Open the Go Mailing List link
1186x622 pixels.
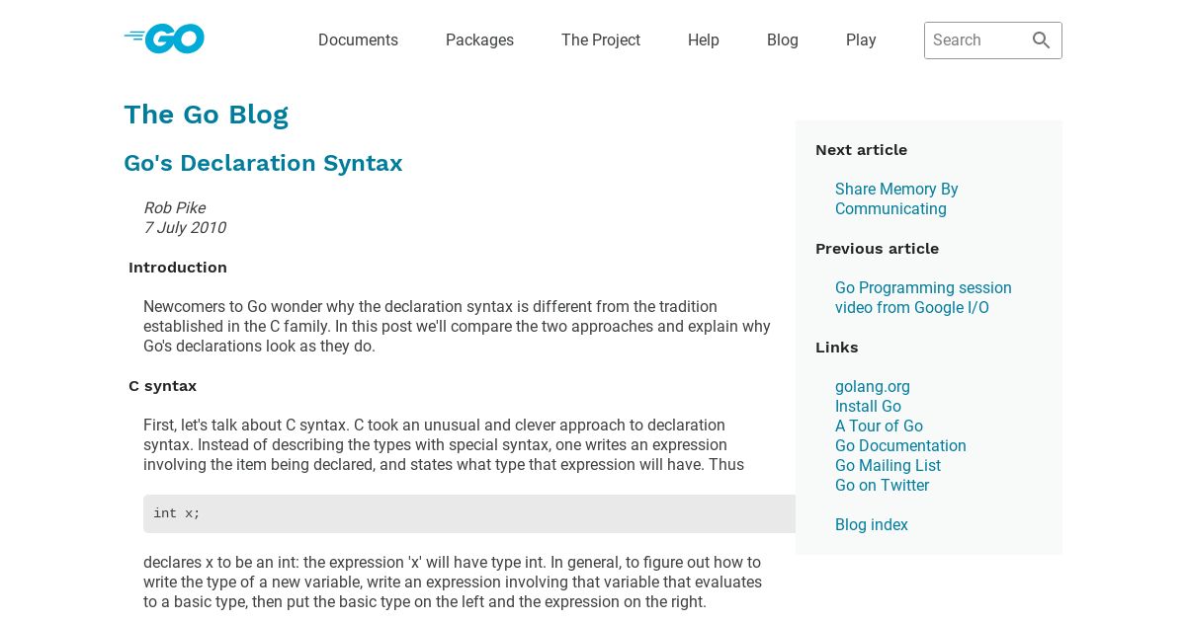point(888,466)
